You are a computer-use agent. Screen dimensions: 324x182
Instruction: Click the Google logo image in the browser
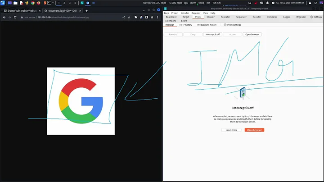(81, 101)
